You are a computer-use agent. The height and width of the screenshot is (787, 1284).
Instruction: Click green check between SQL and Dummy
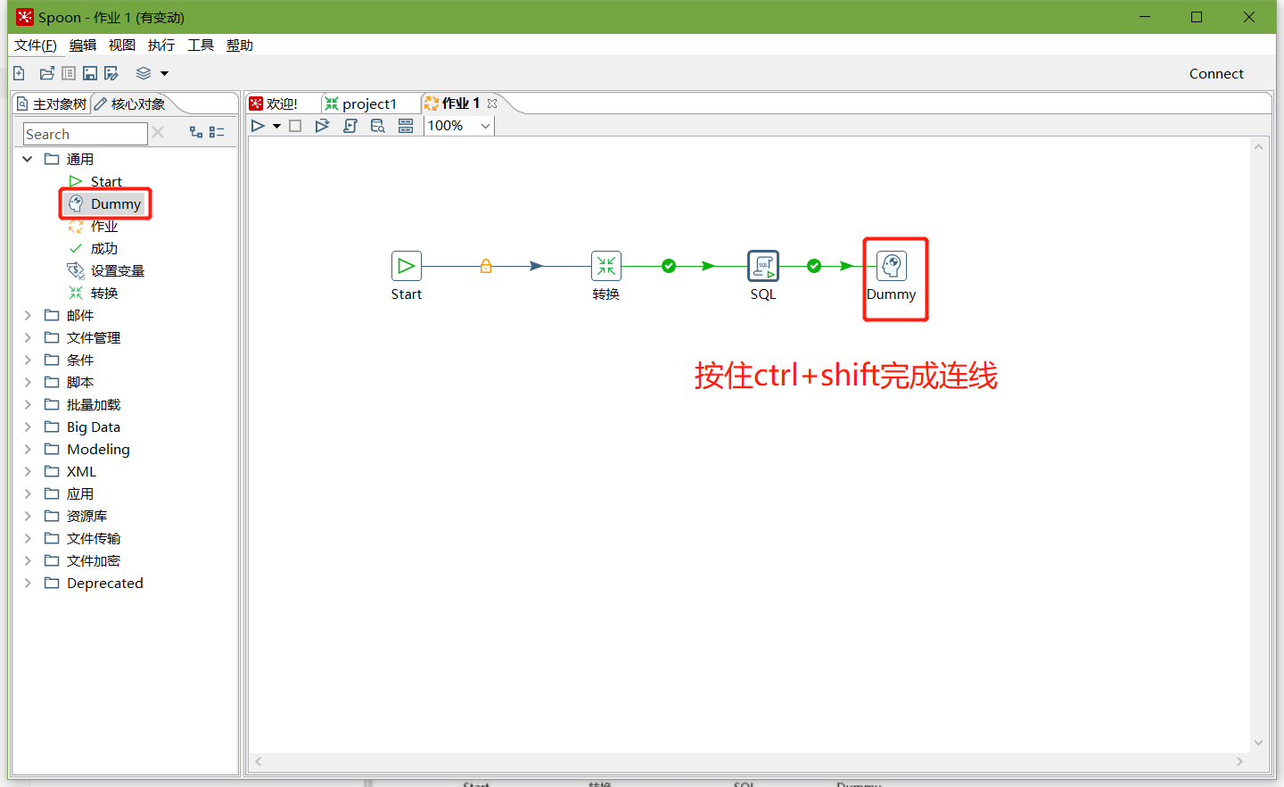(814, 266)
